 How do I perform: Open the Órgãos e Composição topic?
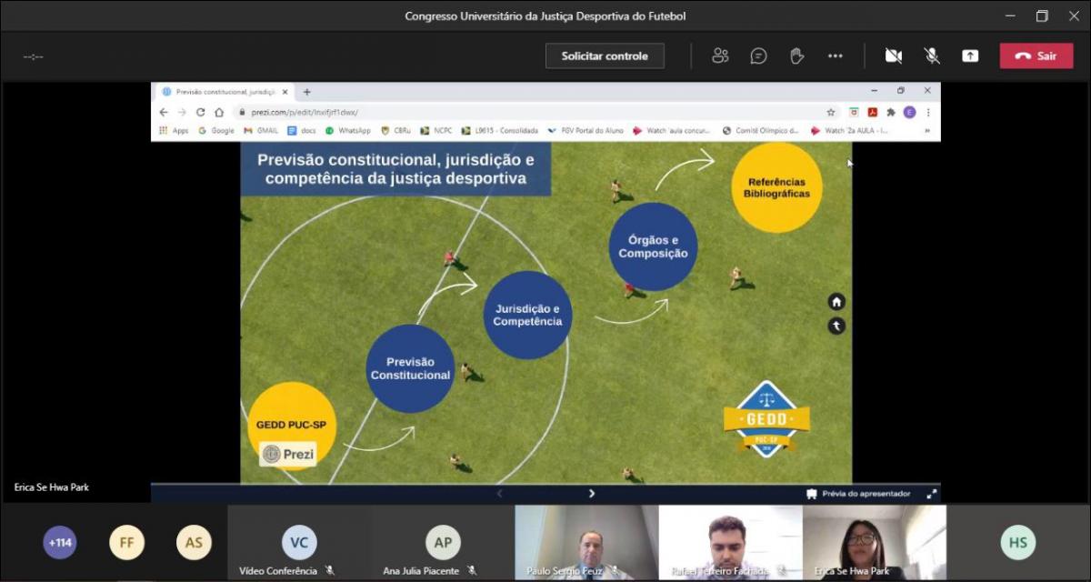653,246
